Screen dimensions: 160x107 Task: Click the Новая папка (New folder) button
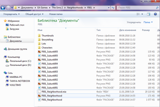point(56,14)
